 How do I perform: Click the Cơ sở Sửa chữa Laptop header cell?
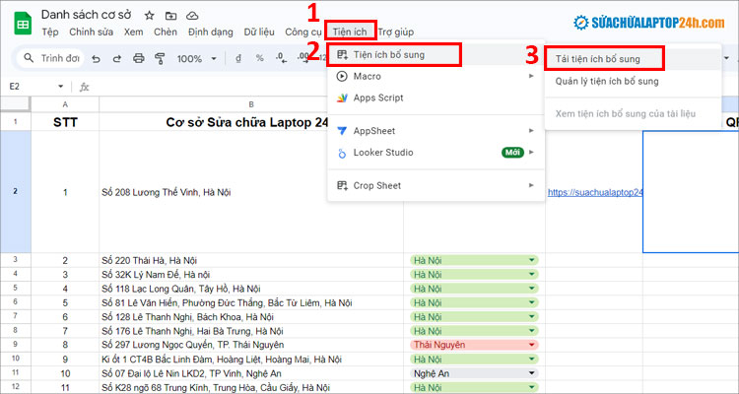click(x=251, y=122)
